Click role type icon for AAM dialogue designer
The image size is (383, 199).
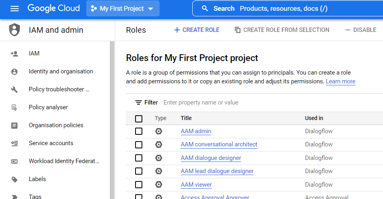click(159, 158)
